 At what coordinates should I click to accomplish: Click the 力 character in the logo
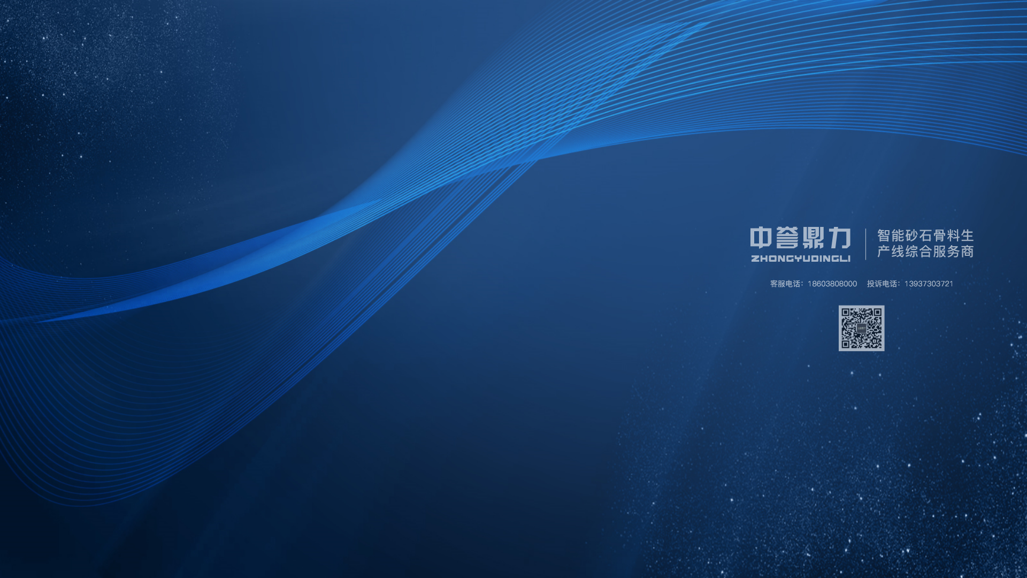tap(840, 238)
